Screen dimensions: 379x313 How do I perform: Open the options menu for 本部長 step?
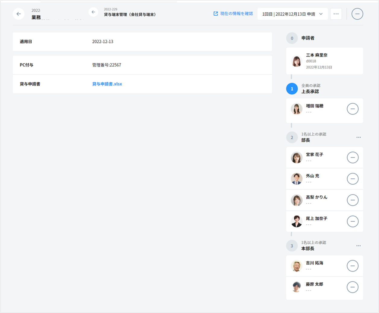[x=358, y=246]
